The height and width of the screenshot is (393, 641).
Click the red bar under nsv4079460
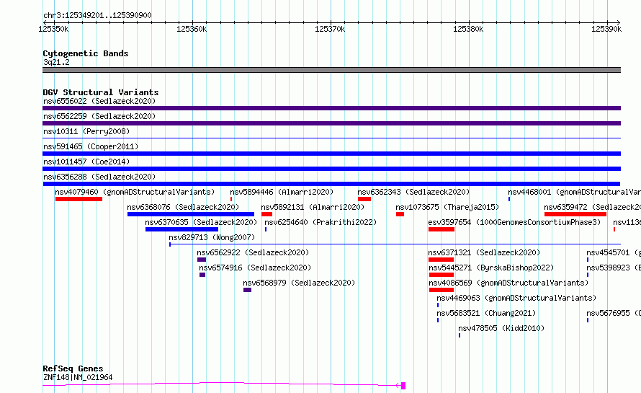coord(79,199)
